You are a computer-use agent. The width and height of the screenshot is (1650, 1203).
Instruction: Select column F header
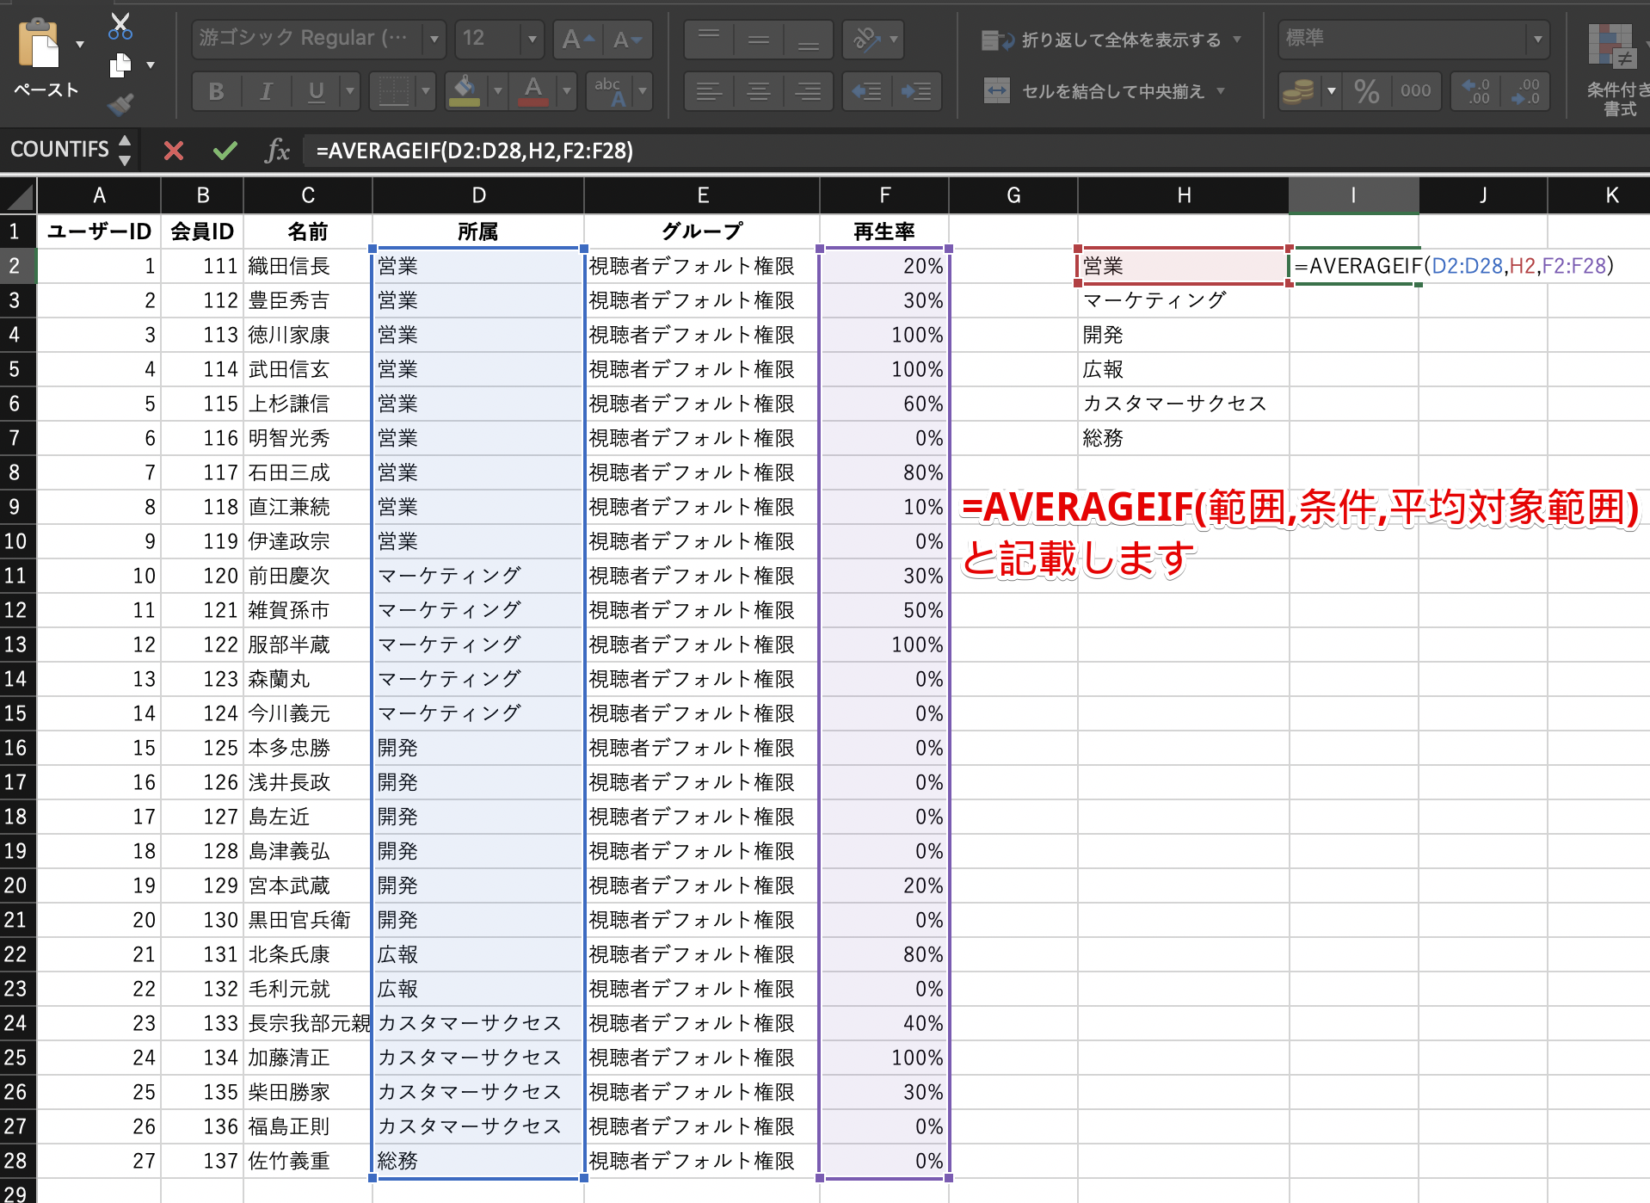click(x=884, y=195)
